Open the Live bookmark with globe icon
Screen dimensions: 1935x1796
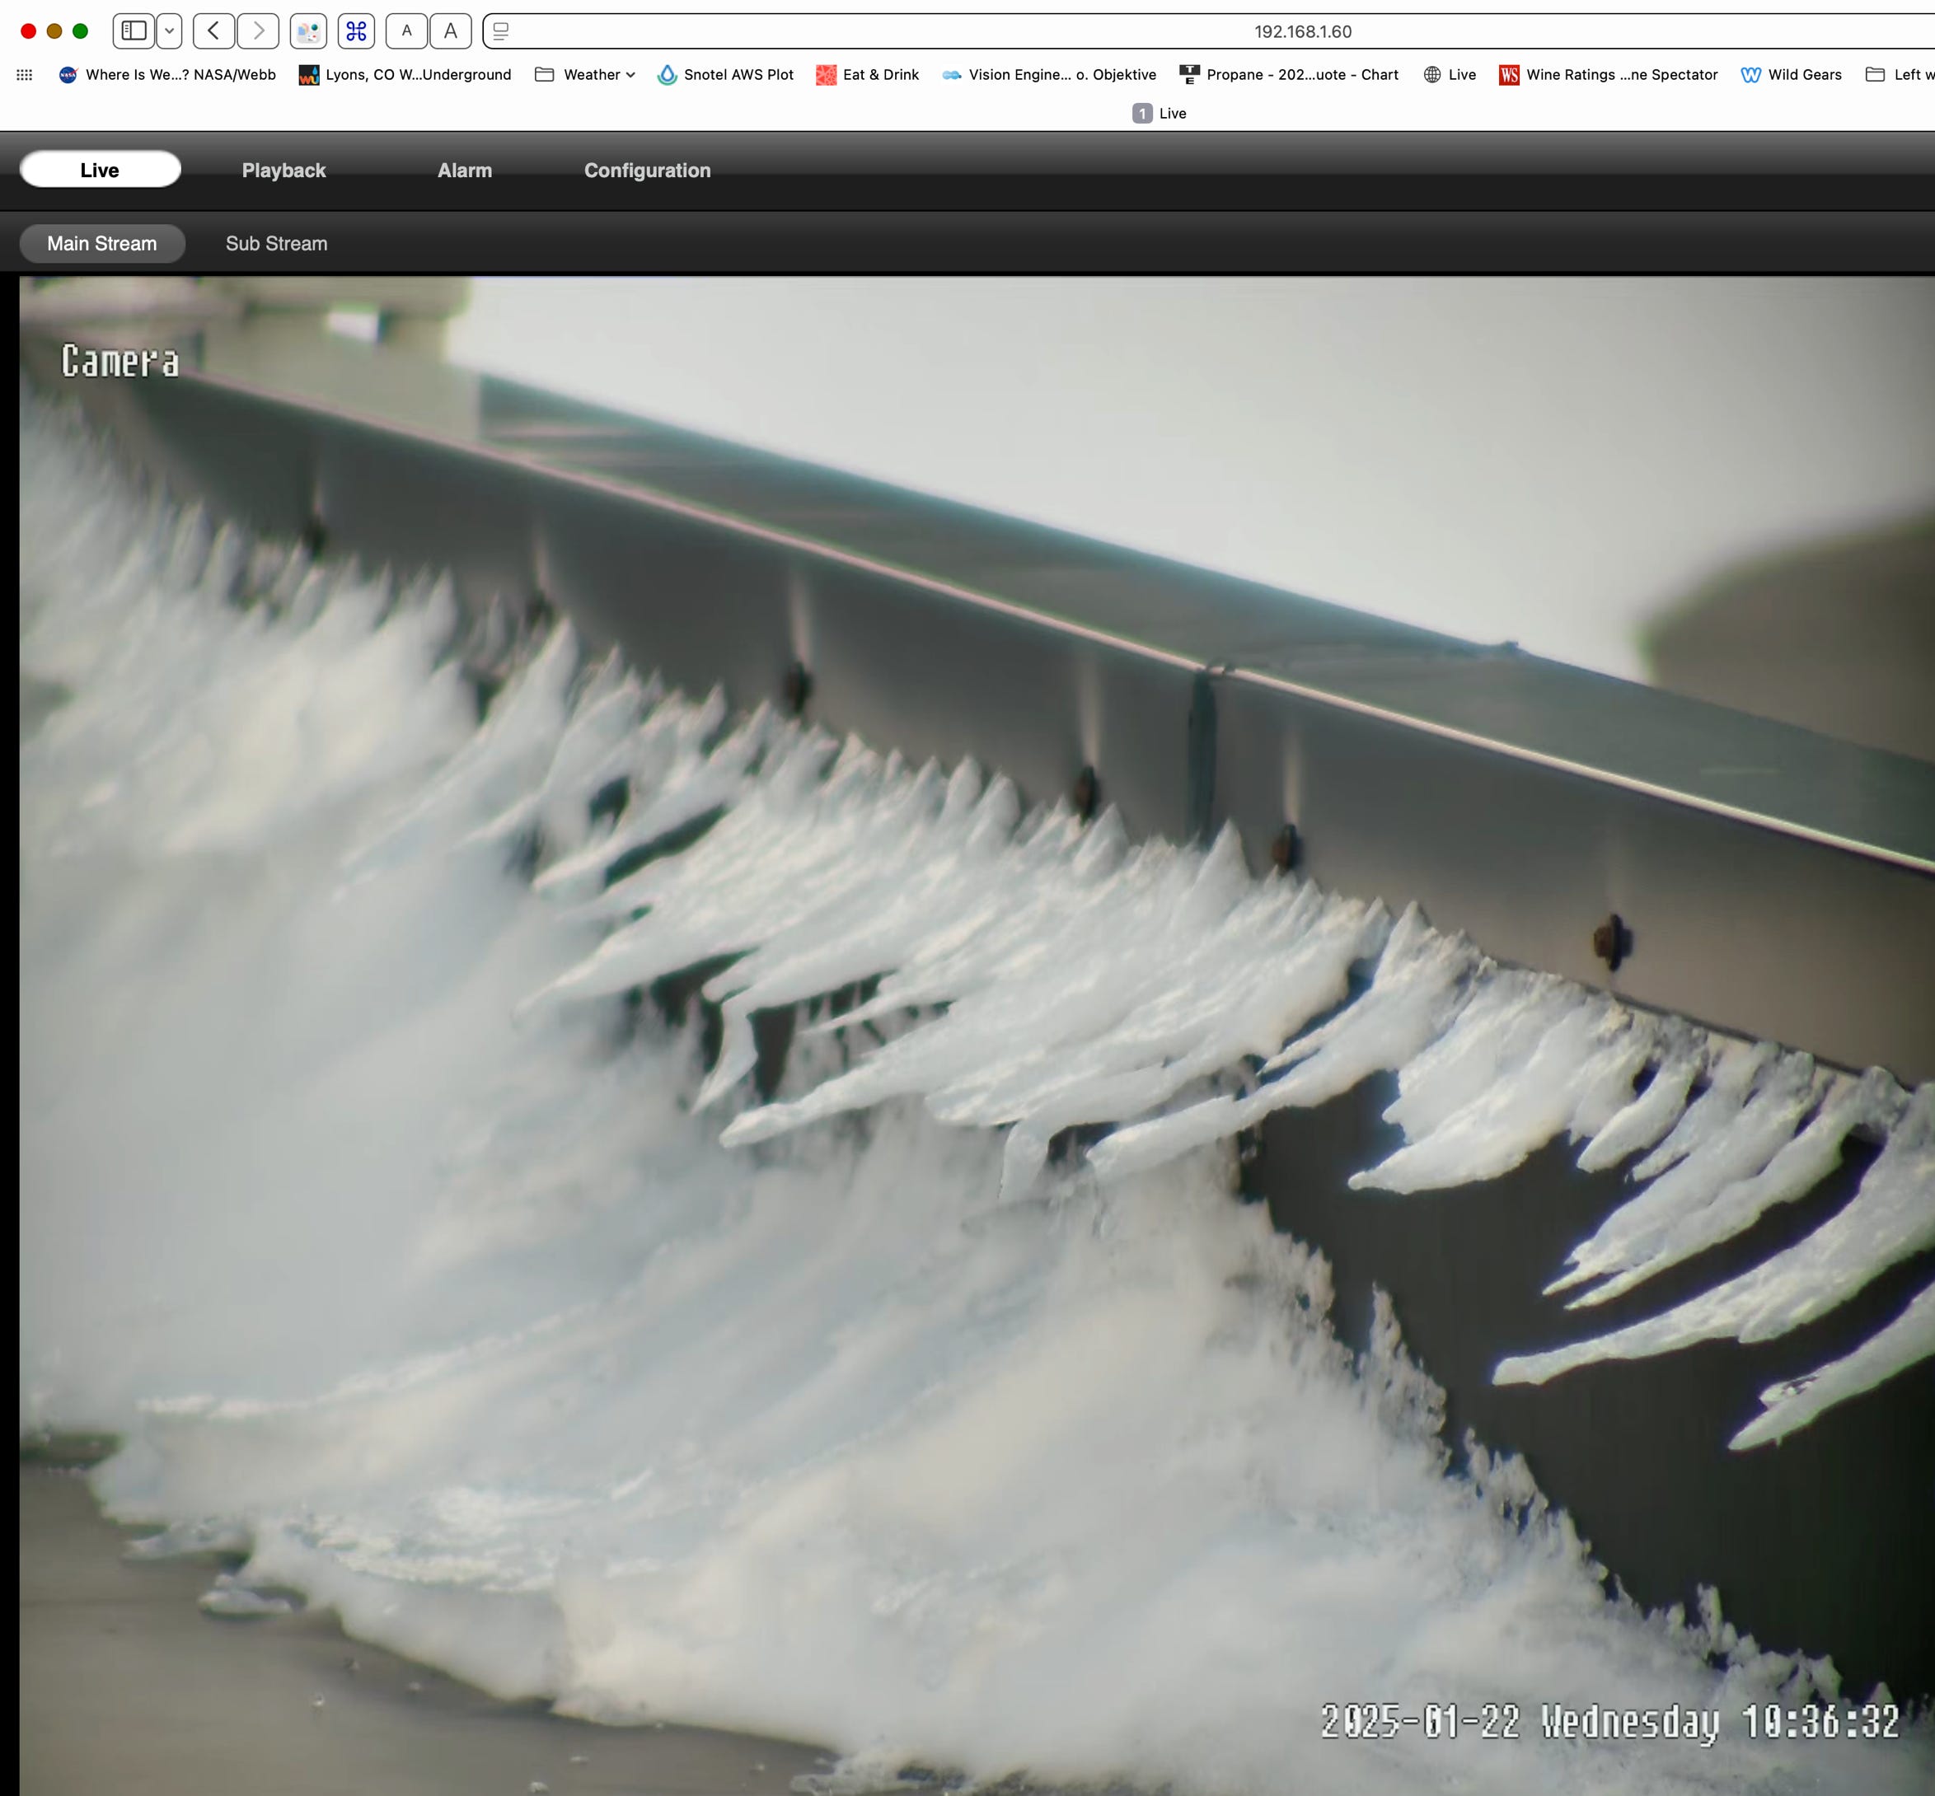(x=1449, y=75)
